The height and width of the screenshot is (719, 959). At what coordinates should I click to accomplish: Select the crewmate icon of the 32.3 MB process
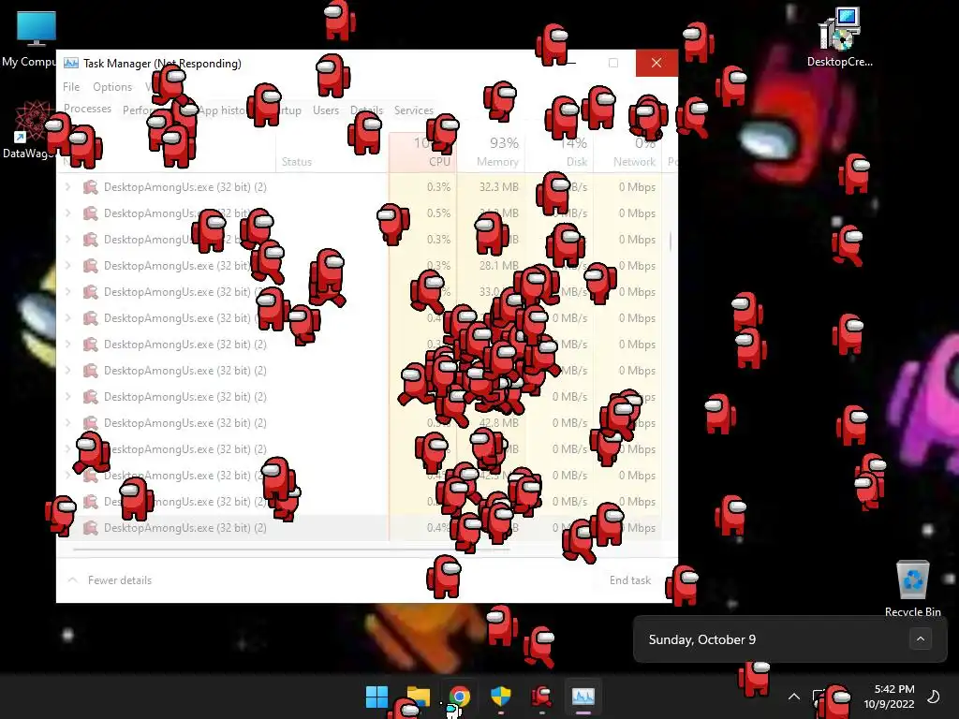tap(91, 187)
